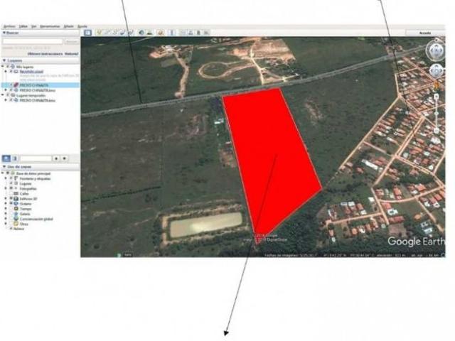455x341 pixels.
Task: Collapse the Mis lugares tree node
Action: coord(3,67)
